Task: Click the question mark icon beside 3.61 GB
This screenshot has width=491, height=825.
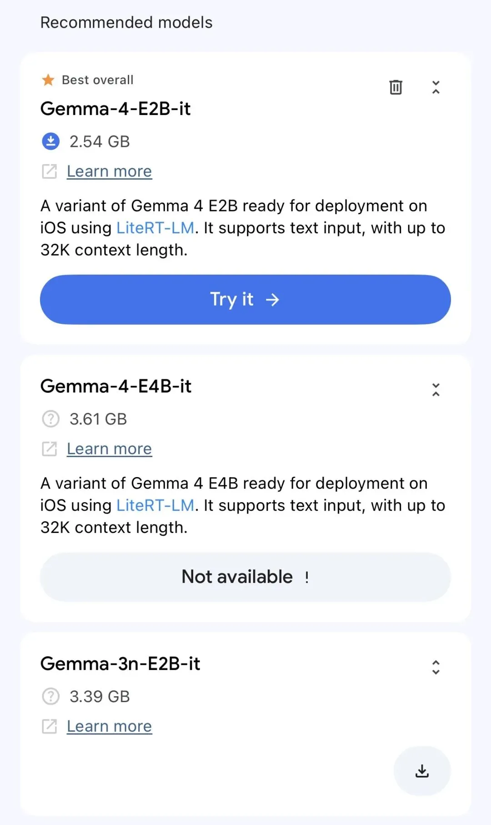Action: coord(51,419)
